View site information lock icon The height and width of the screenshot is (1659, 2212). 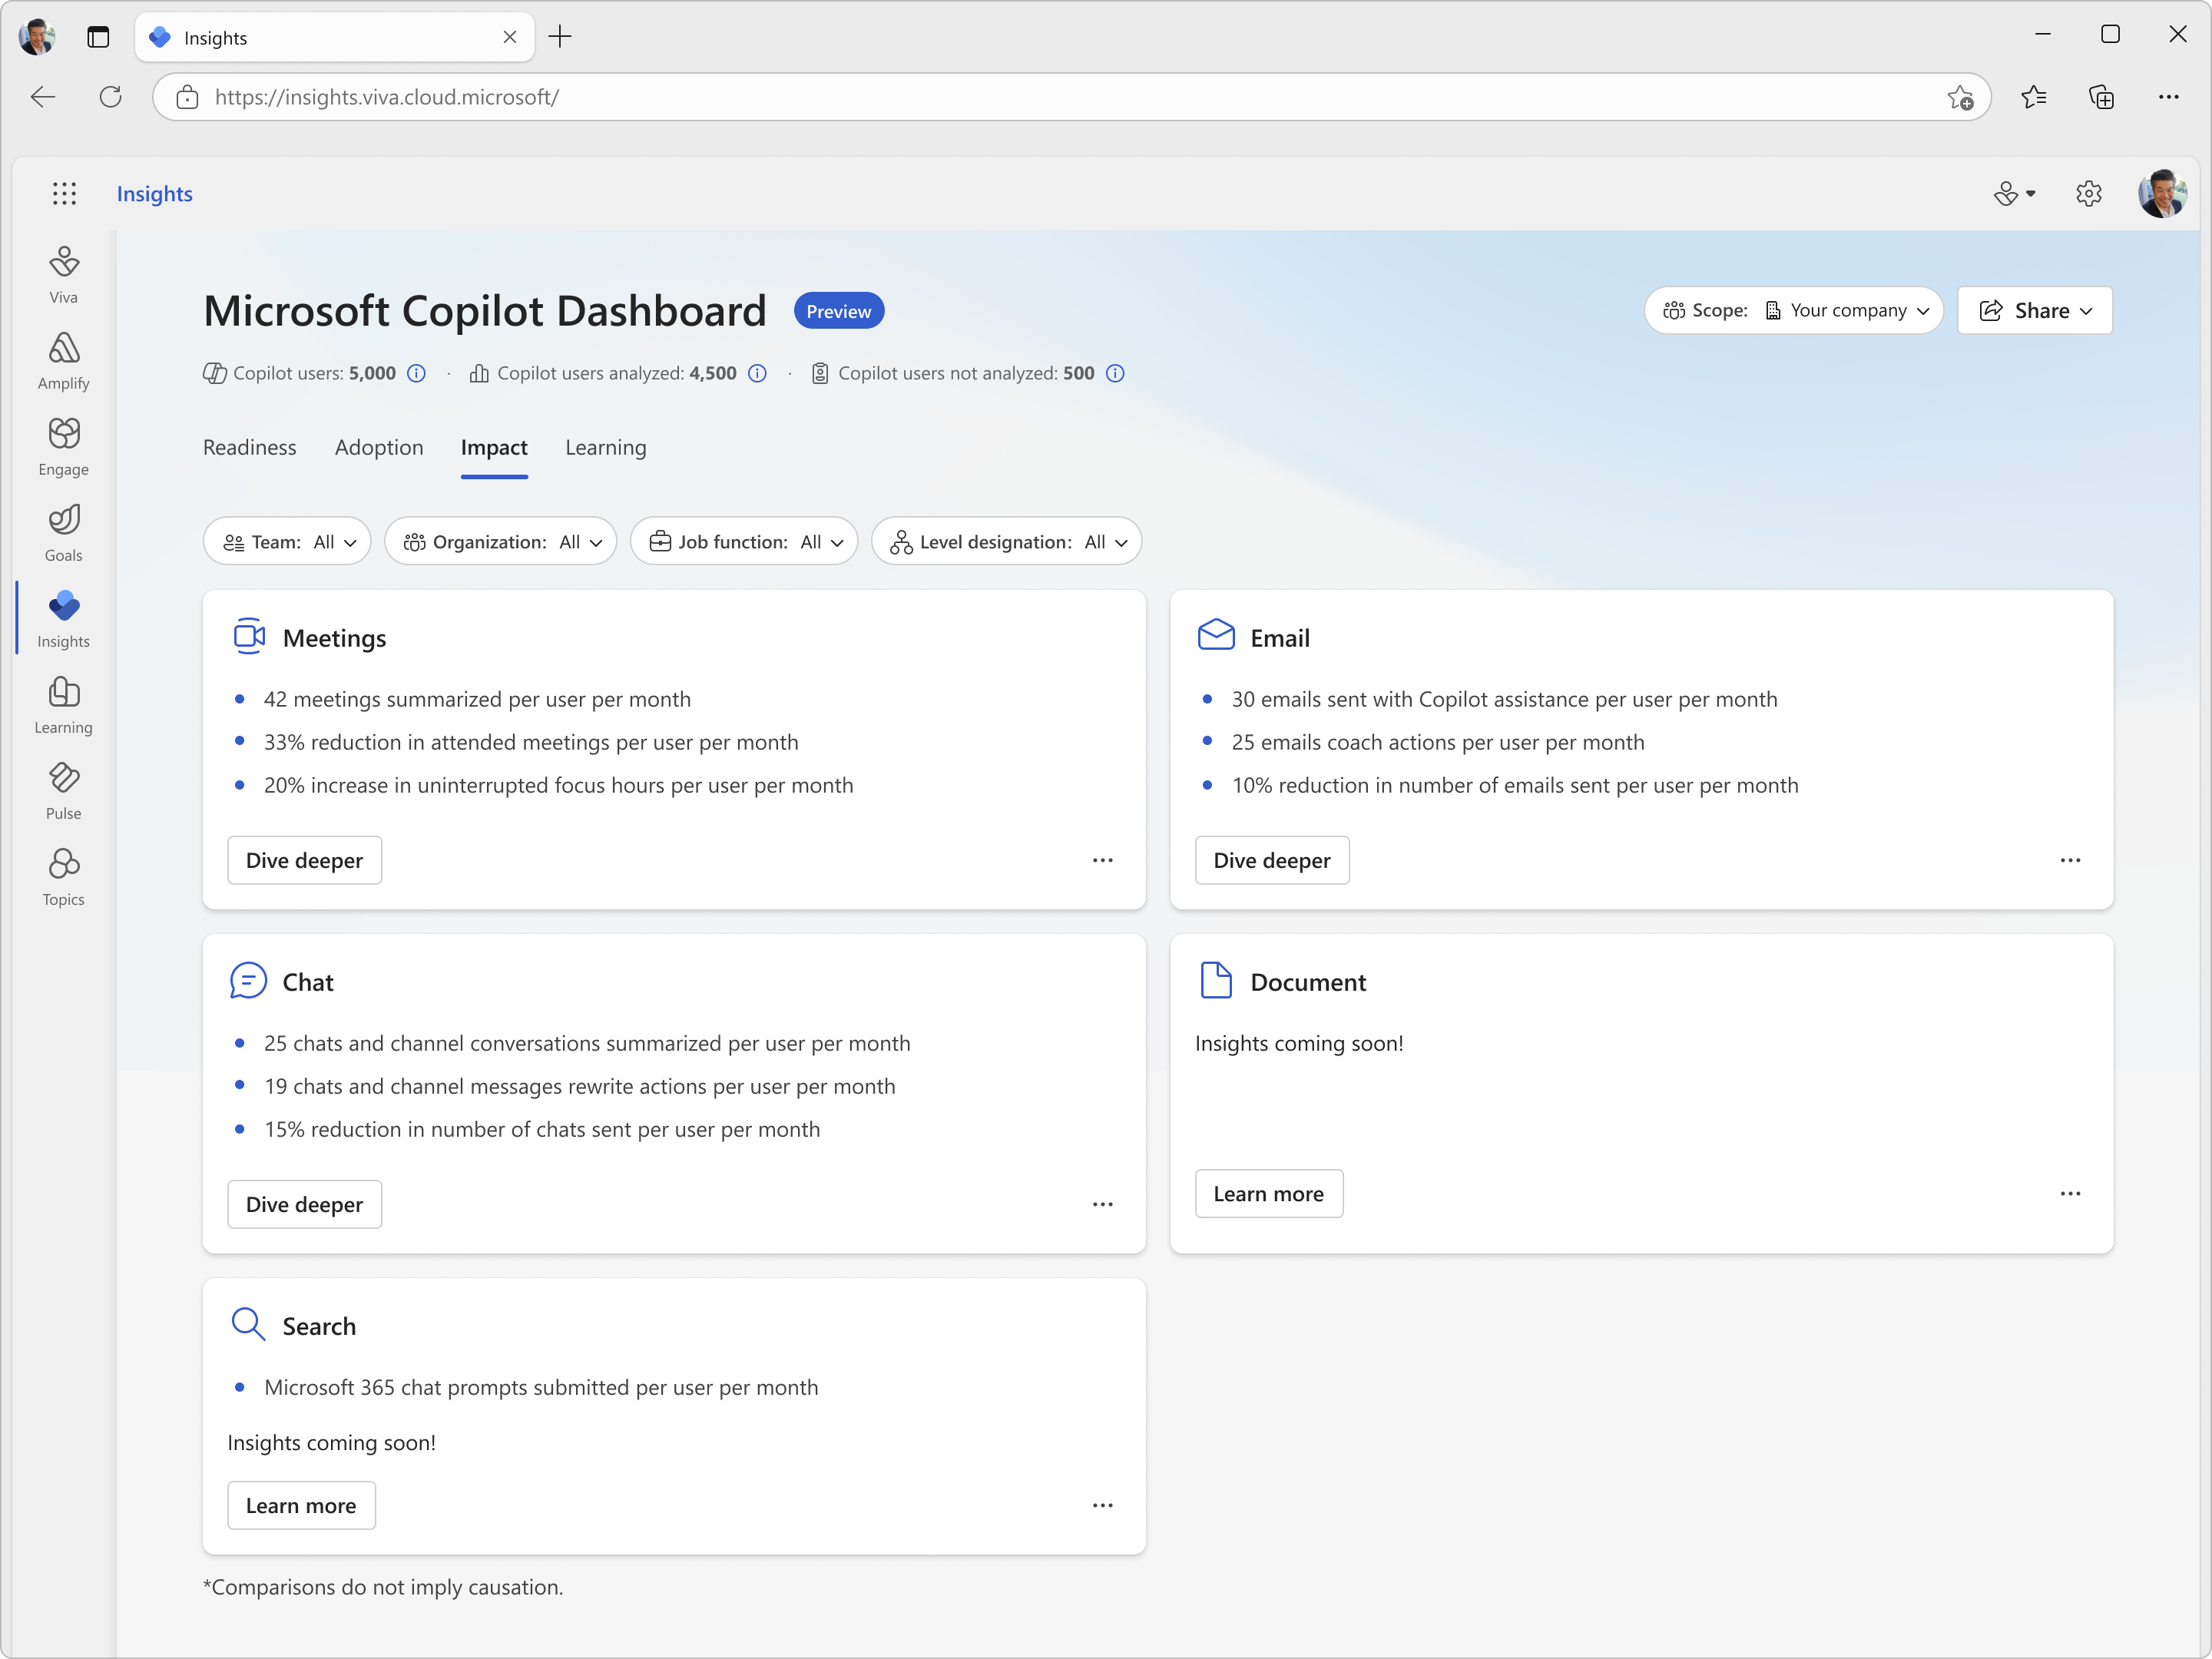(x=187, y=97)
